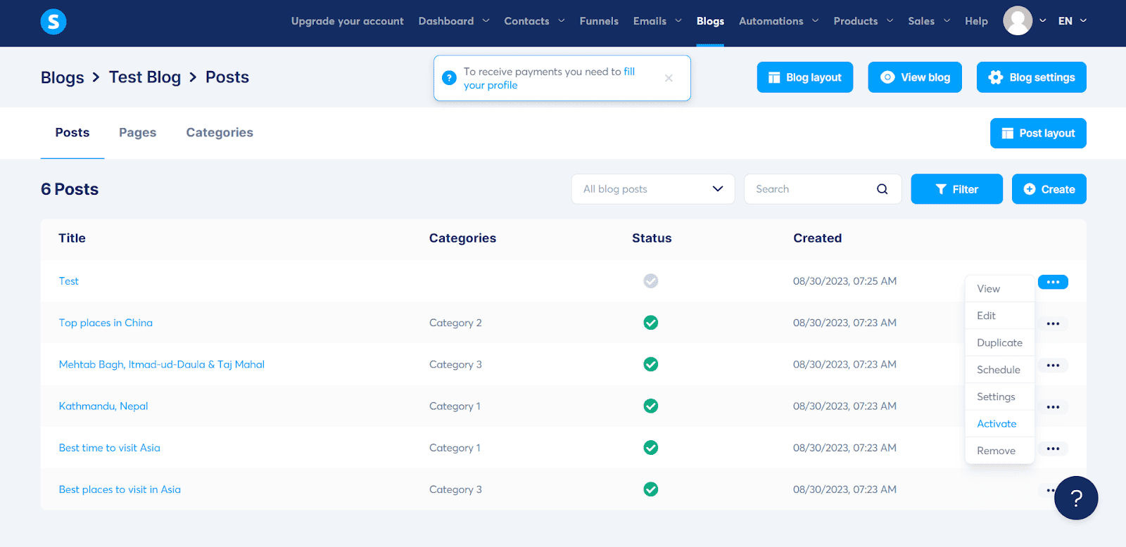Viewport: 1126px width, 547px height.
Task: Open the Mehtab Bagh post link
Action: [162, 364]
